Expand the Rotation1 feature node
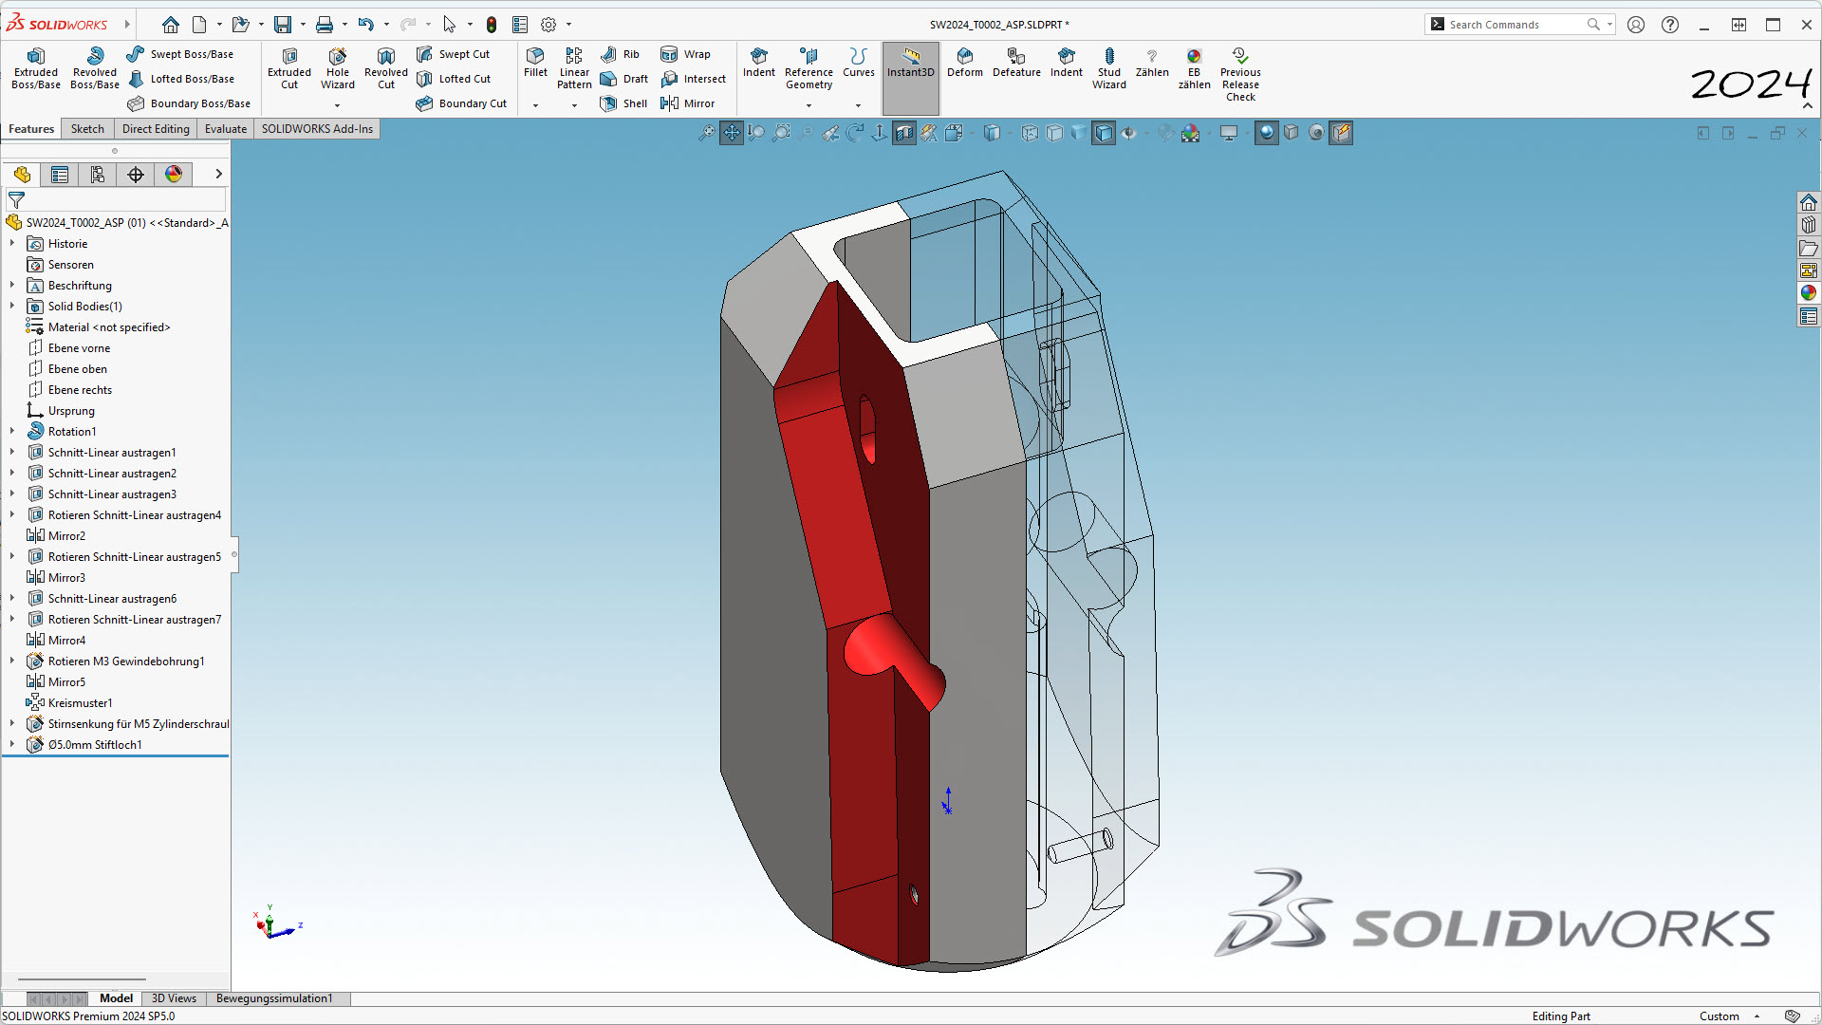 (12, 432)
